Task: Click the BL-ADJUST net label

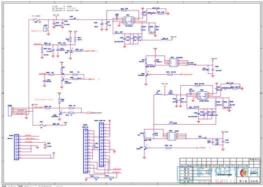Action: [x=38, y=44]
